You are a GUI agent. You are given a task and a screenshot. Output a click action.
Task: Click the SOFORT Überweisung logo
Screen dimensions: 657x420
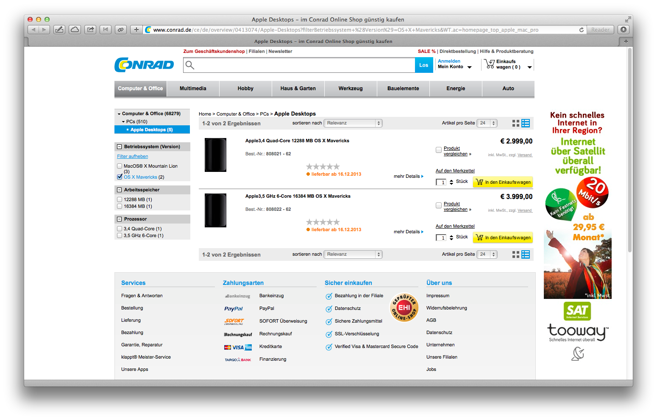[x=234, y=321]
